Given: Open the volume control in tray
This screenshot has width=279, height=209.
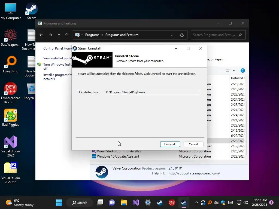Looking at the screenshot, I should pos(246,202).
